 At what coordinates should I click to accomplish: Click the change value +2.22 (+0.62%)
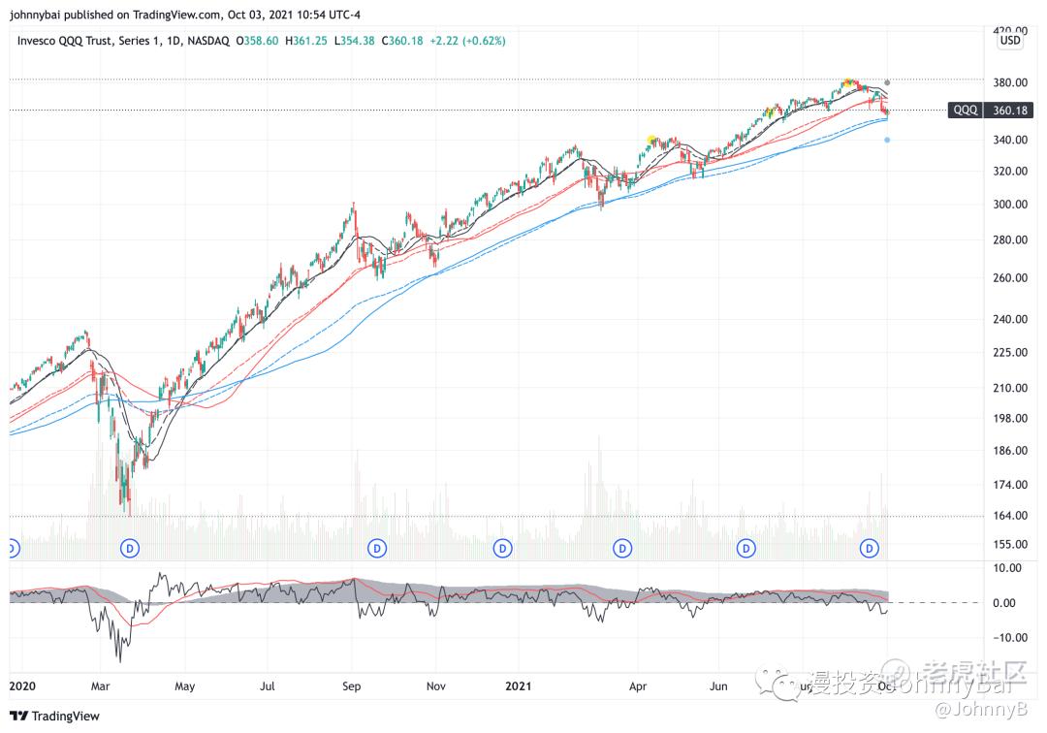[467, 41]
